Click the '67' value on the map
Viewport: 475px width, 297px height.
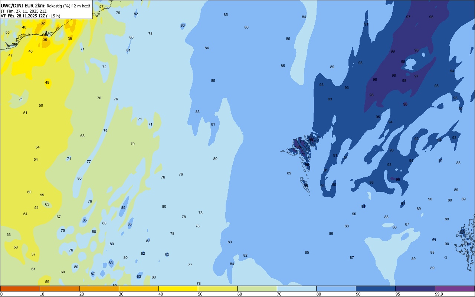[x=59, y=217]
